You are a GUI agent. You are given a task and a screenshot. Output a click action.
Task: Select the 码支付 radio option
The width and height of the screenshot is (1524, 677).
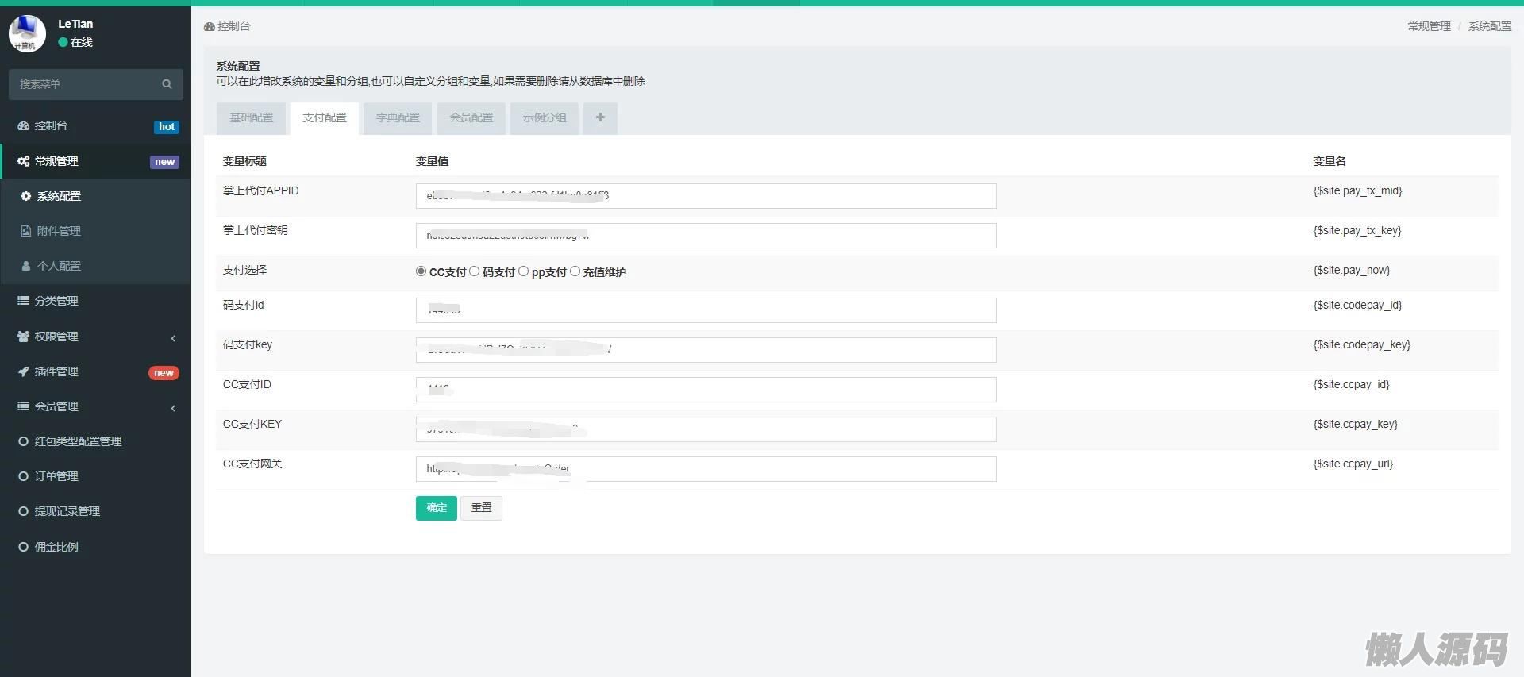click(475, 271)
